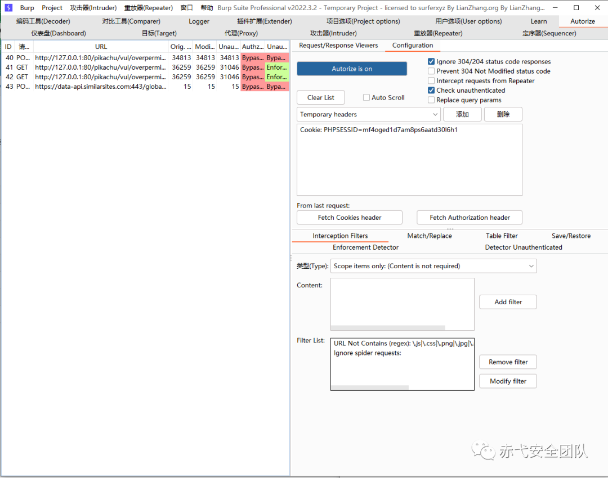Screen dimensions: 608x478
Task: Click the Modify filter button
Action: [x=508, y=381]
